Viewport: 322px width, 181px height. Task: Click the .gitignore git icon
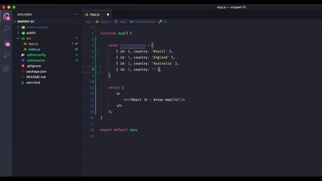pyautogui.click(x=23, y=66)
